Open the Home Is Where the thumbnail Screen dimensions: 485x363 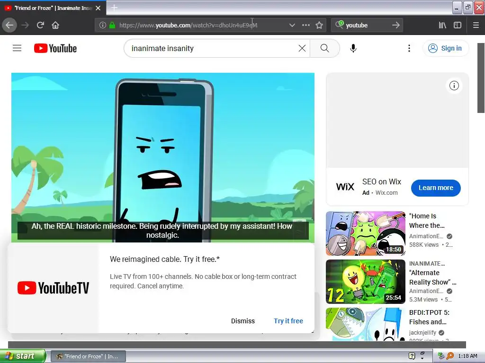point(365,233)
